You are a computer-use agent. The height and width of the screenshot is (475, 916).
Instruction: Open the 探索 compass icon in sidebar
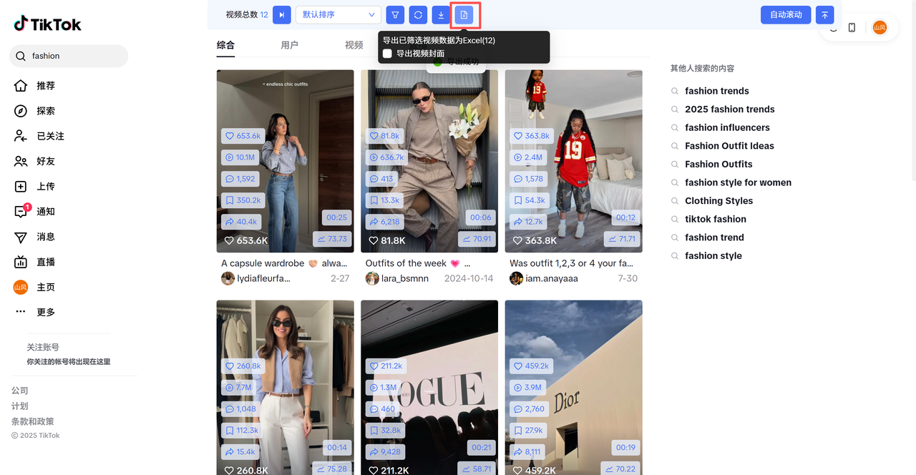pyautogui.click(x=21, y=111)
